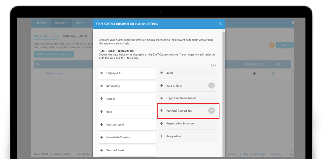
Task: Select the Immediate Superior field card
Action: (128, 137)
